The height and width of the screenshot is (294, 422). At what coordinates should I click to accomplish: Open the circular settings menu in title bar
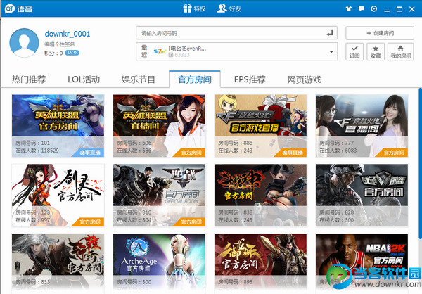coord(374,9)
